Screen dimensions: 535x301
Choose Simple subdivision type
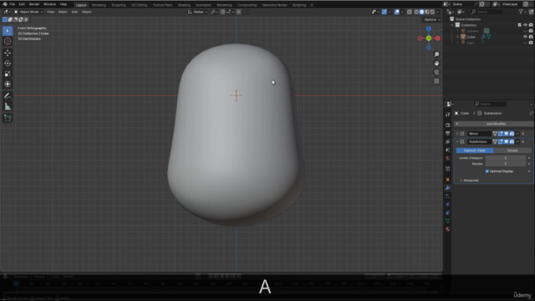pyautogui.click(x=512, y=150)
